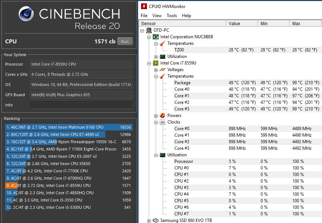
Task: Select ranking entry Core i7-7700K
Action: [69, 171]
